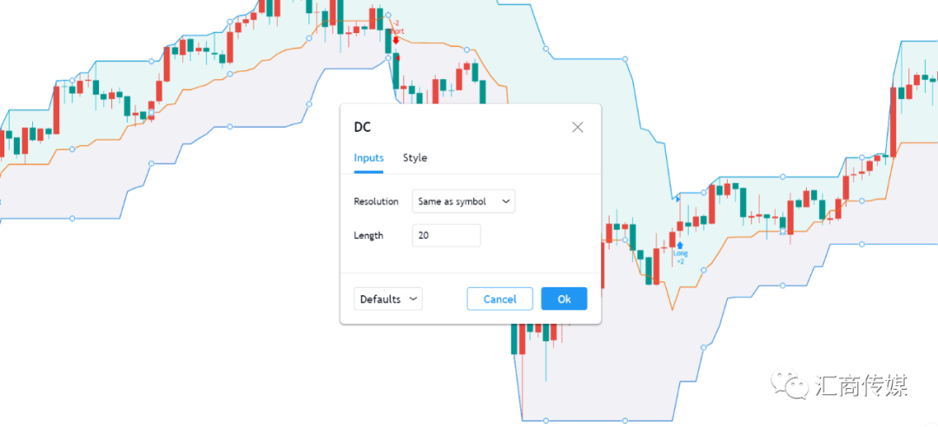Click the 汇商传媒 watermark text
The height and width of the screenshot is (427, 938).
pyautogui.click(x=862, y=385)
